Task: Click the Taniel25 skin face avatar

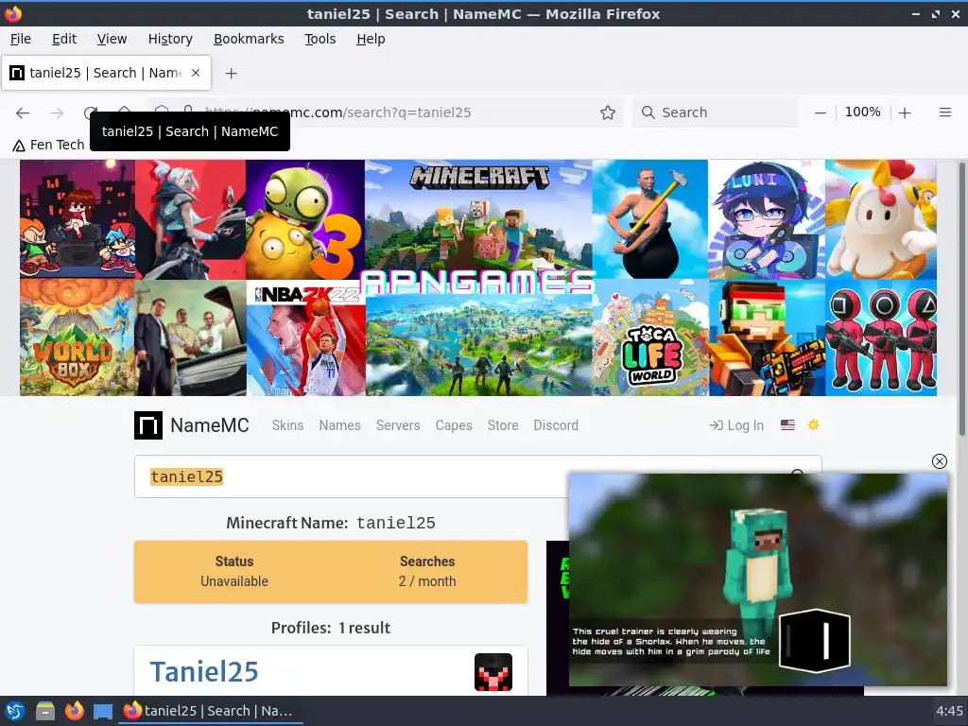Action: [493, 672]
